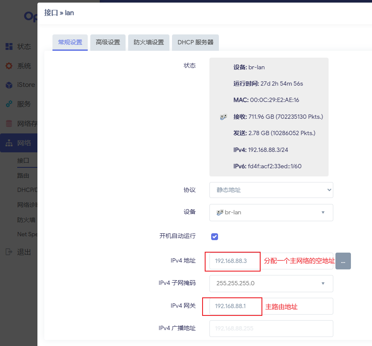This screenshot has width=372, height=346.
Task: Click the iStore cube icon
Action: point(9,85)
